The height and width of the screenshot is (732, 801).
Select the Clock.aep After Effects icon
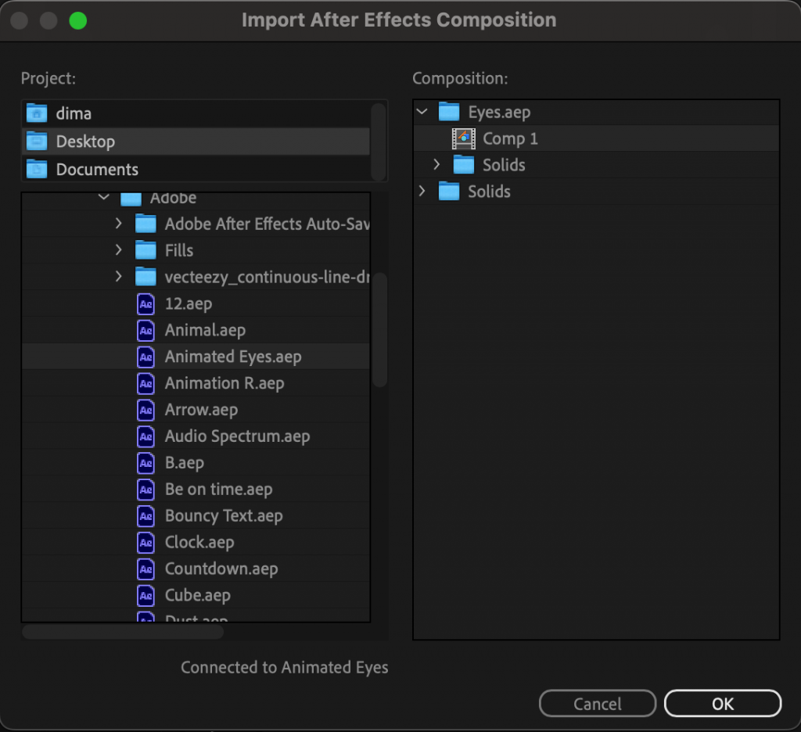145,543
